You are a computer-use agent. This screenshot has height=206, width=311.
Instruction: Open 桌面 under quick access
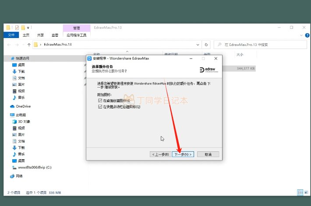[21, 65]
